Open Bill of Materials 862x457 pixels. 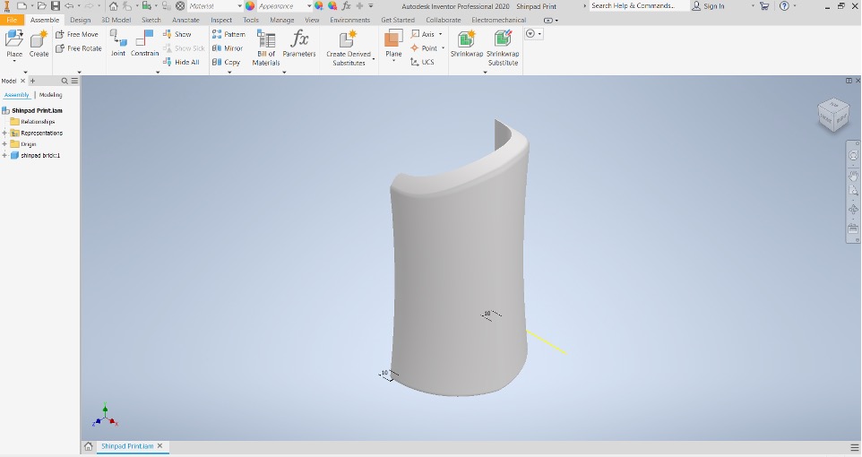(x=266, y=47)
